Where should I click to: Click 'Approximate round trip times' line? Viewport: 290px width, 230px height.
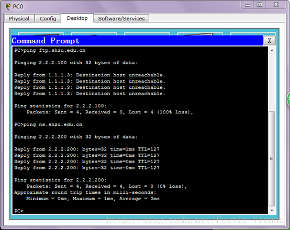[85, 192]
